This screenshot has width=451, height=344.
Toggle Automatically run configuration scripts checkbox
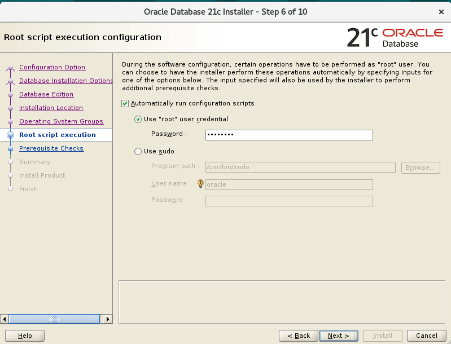[125, 103]
